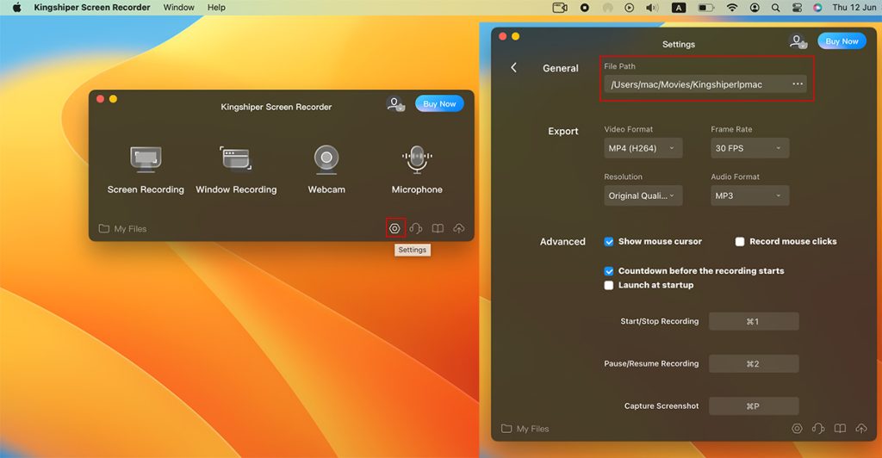Click the Advanced section label
Image resolution: width=882 pixels, height=458 pixels.
(x=562, y=242)
